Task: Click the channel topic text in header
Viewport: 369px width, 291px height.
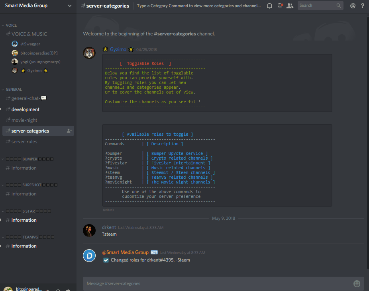Action: [x=198, y=6]
